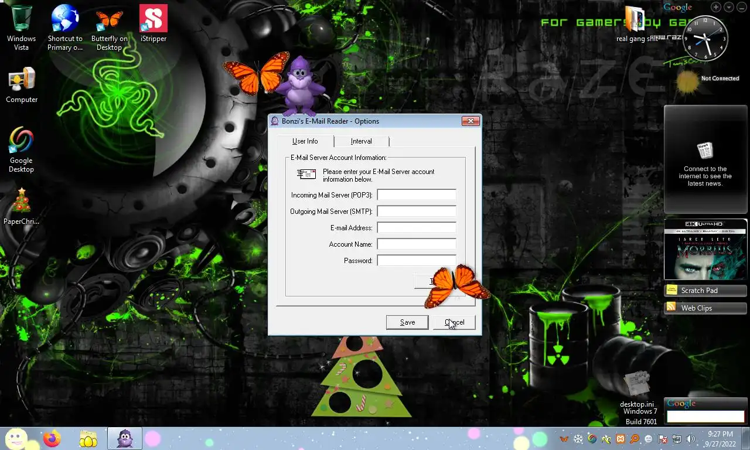750x450 pixels.
Task: Click the green dancing figure tray icon
Action: point(606,439)
